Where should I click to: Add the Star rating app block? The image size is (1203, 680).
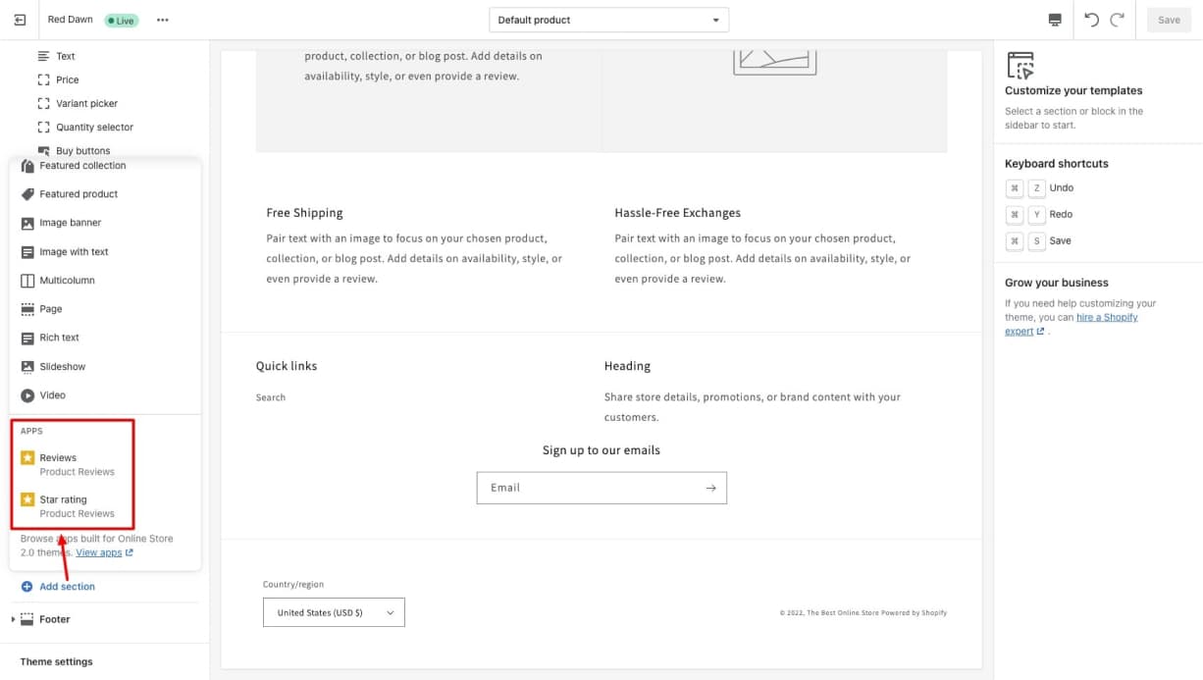click(63, 500)
